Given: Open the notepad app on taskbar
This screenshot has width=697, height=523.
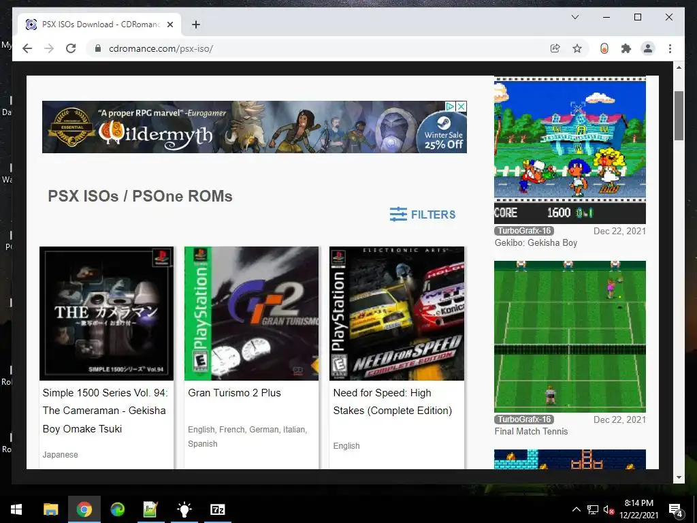Looking at the screenshot, I should pos(150,509).
